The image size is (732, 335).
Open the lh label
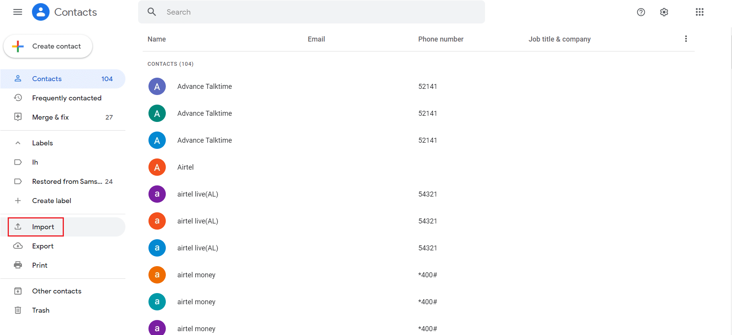[63, 162]
